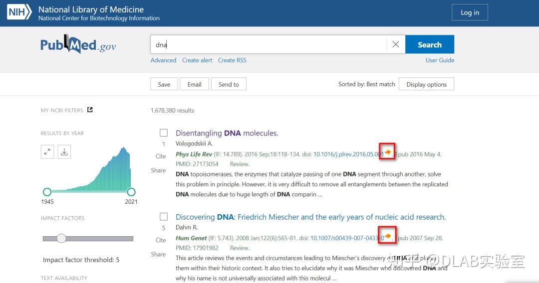Open MY NCBI FILTERS external link icon
539x283 pixels.
coord(90,110)
